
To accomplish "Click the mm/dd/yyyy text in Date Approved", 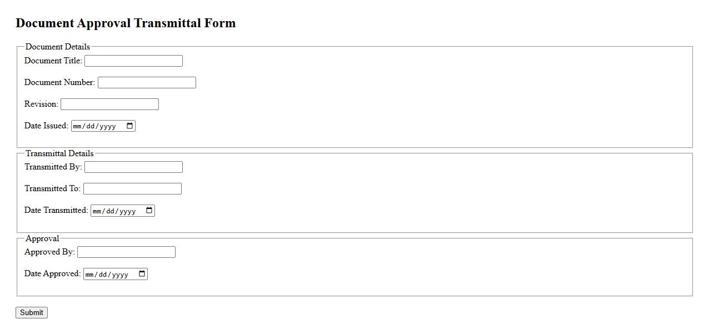I will (107, 275).
